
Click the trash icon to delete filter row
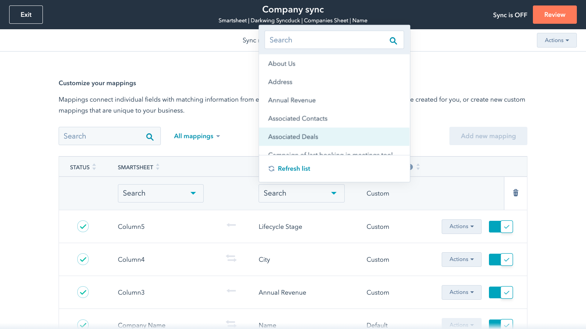(515, 193)
